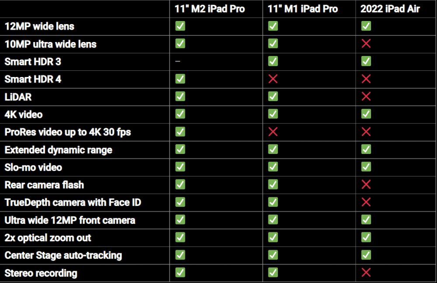Click iPad Air Slo-mo video checkmark
The image size is (437, 283).
[366, 167]
